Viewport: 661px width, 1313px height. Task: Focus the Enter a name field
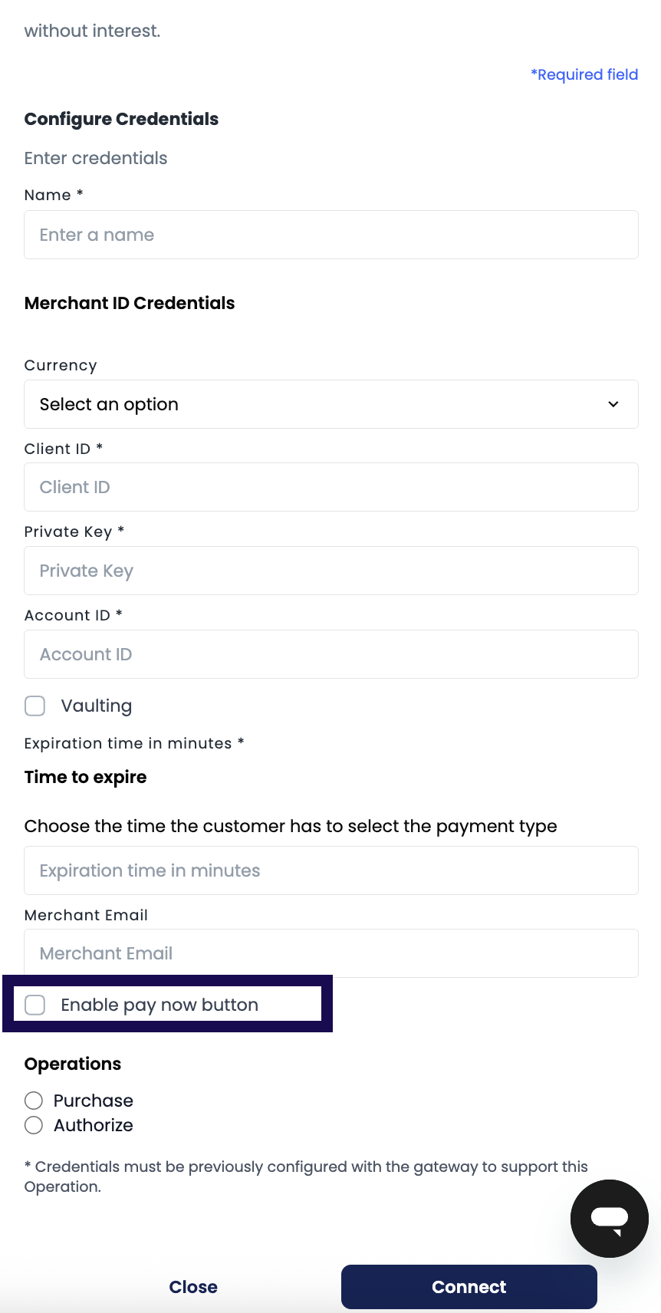point(331,235)
